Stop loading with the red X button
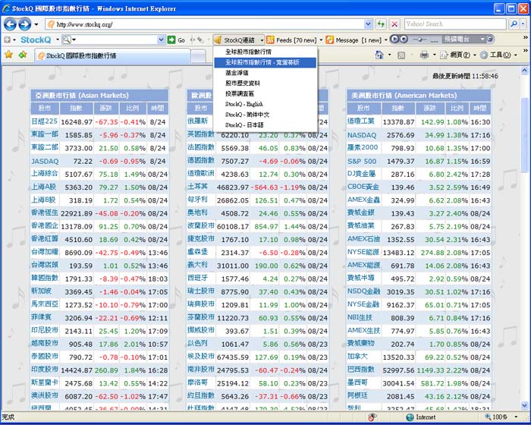Viewport: 531px width, 425px height. (394, 24)
